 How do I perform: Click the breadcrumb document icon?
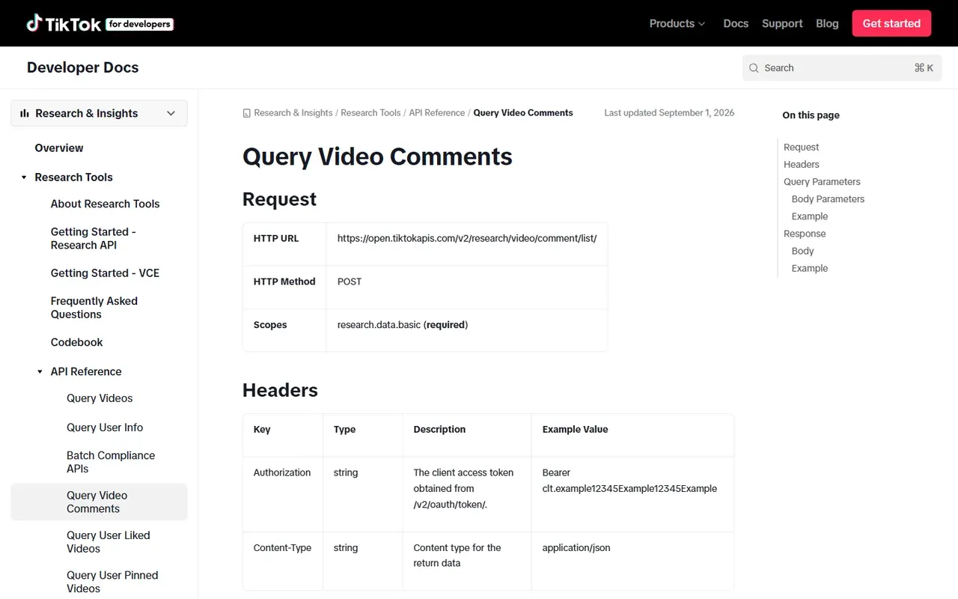click(x=247, y=113)
